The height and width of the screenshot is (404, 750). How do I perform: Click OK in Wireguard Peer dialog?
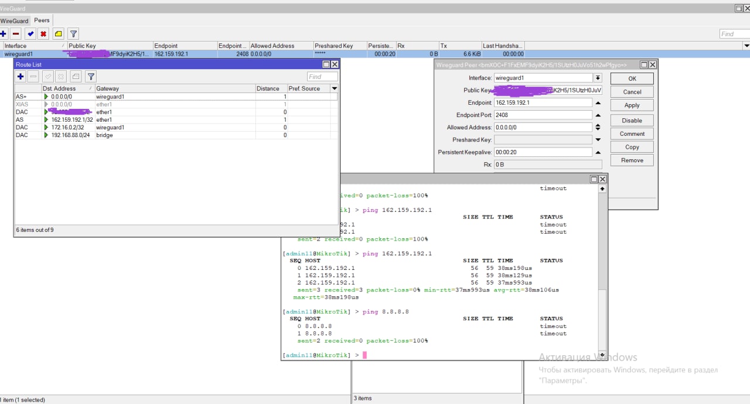632,78
